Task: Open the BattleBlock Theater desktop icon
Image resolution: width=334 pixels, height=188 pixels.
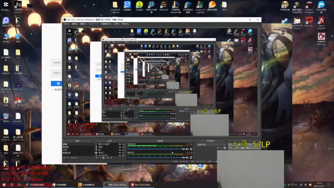Action: tap(297, 23)
